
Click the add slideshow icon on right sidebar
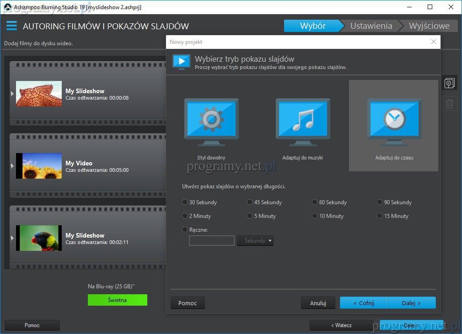[449, 83]
